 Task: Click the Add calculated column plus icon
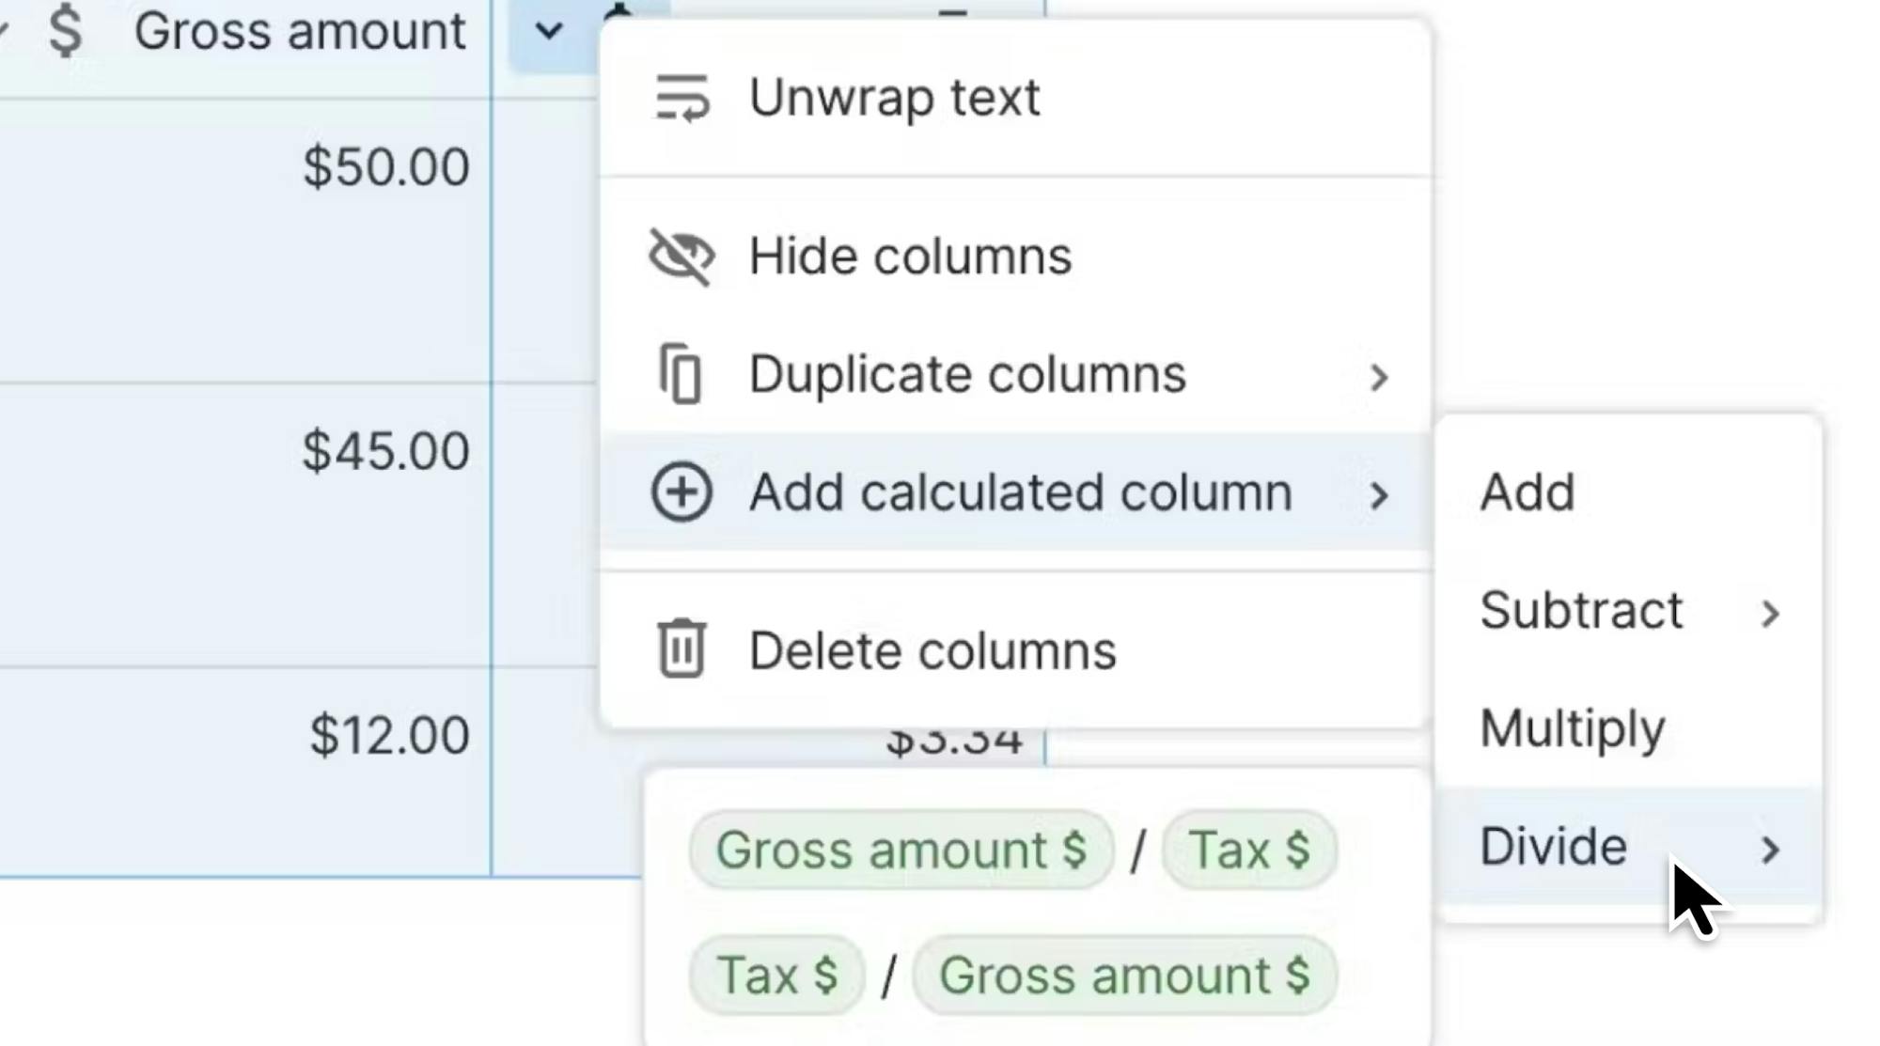pyautogui.click(x=681, y=492)
